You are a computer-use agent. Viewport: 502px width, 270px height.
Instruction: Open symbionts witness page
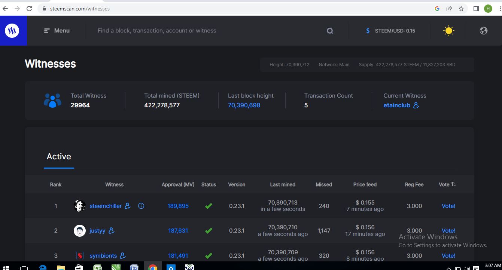point(103,255)
